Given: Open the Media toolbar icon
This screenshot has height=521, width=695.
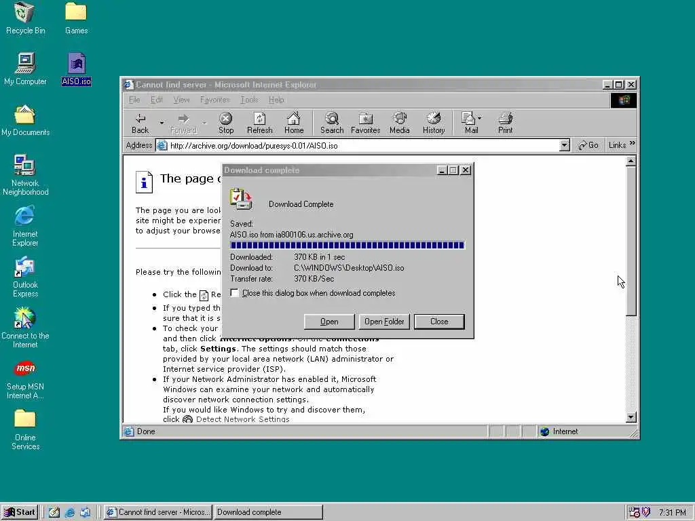Looking at the screenshot, I should 399,123.
